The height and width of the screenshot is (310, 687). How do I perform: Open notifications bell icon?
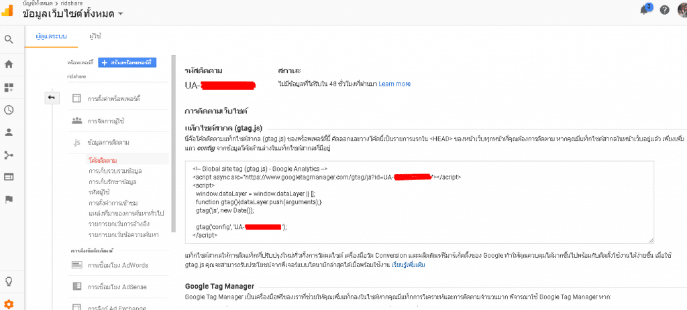tap(645, 10)
